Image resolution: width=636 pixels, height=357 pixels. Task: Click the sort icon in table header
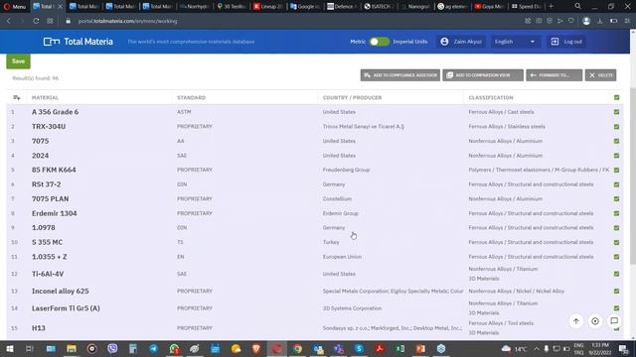(x=16, y=97)
